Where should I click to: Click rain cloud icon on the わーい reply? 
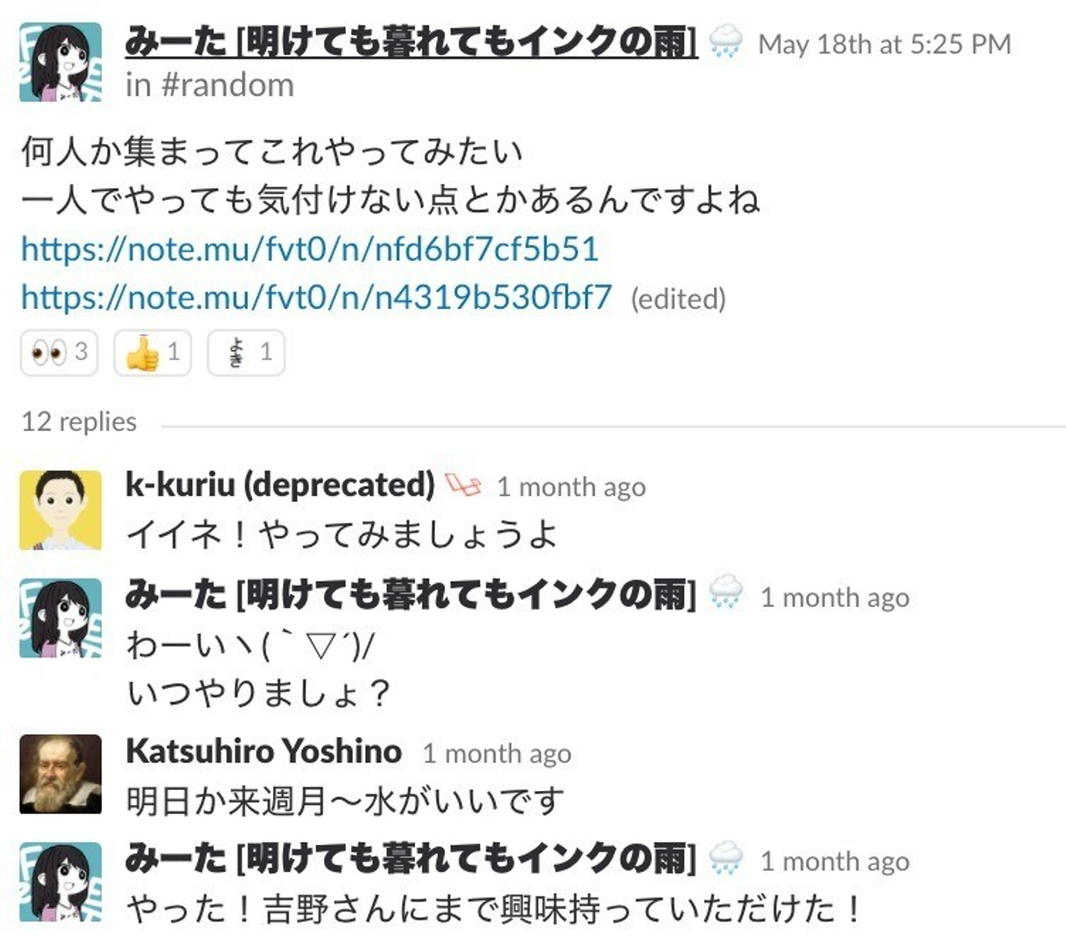pos(725,594)
